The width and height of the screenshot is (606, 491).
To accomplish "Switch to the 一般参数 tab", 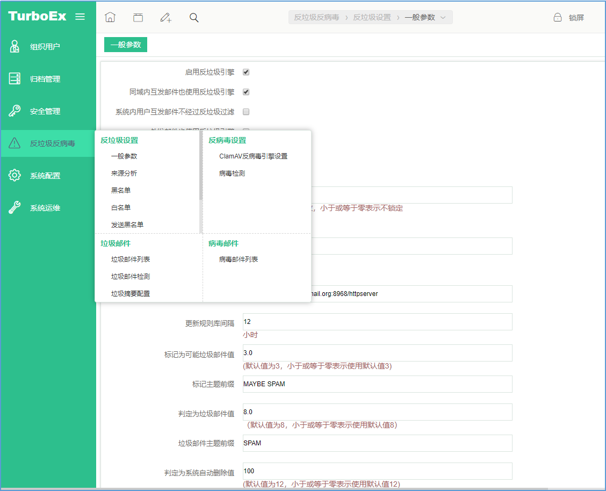I will 126,45.
